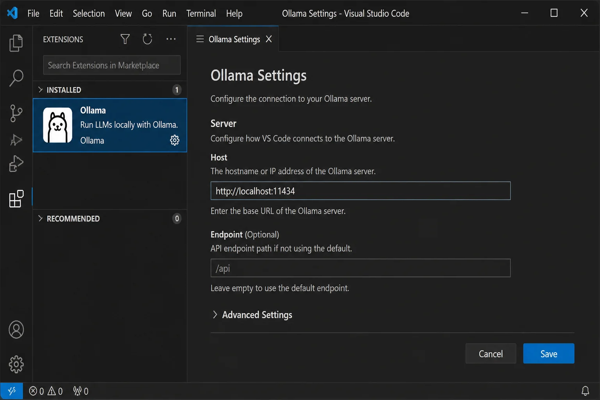Minimize the Visual Studio Code window

[525, 13]
